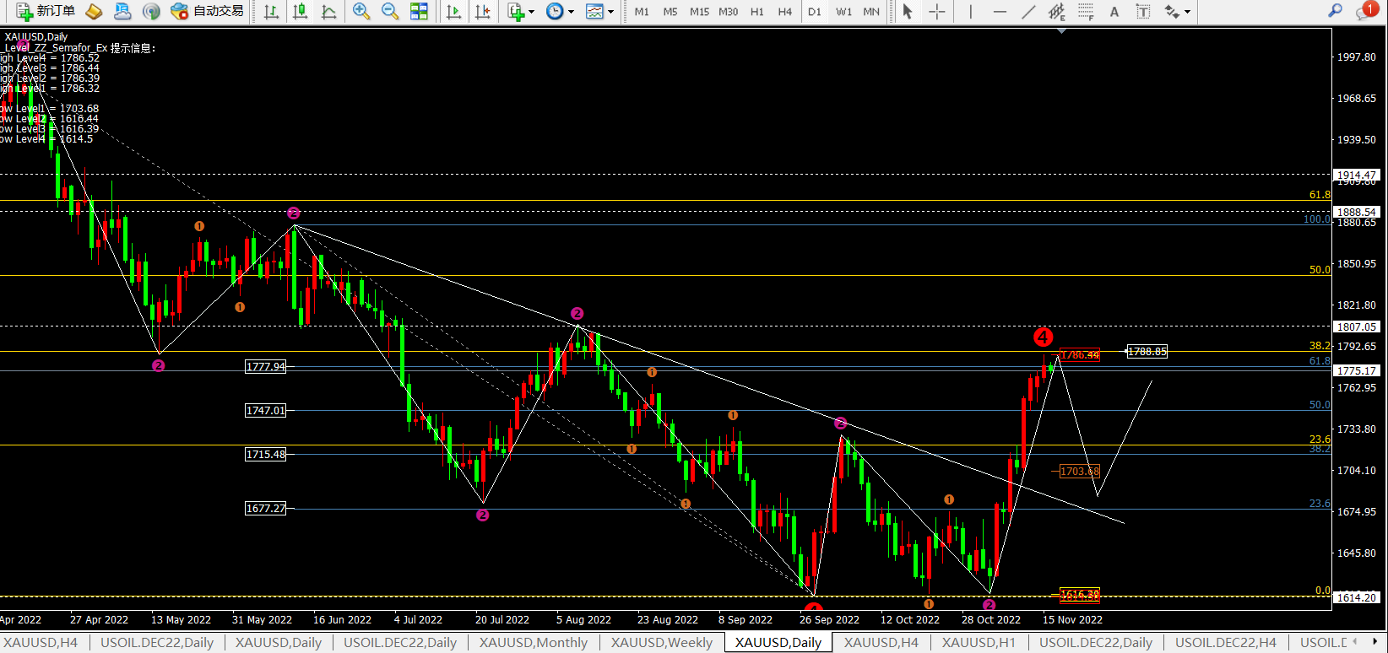Viewport: 1388px width, 653px height.
Task: Click the New Order (新订单) button
Action: (x=46, y=11)
